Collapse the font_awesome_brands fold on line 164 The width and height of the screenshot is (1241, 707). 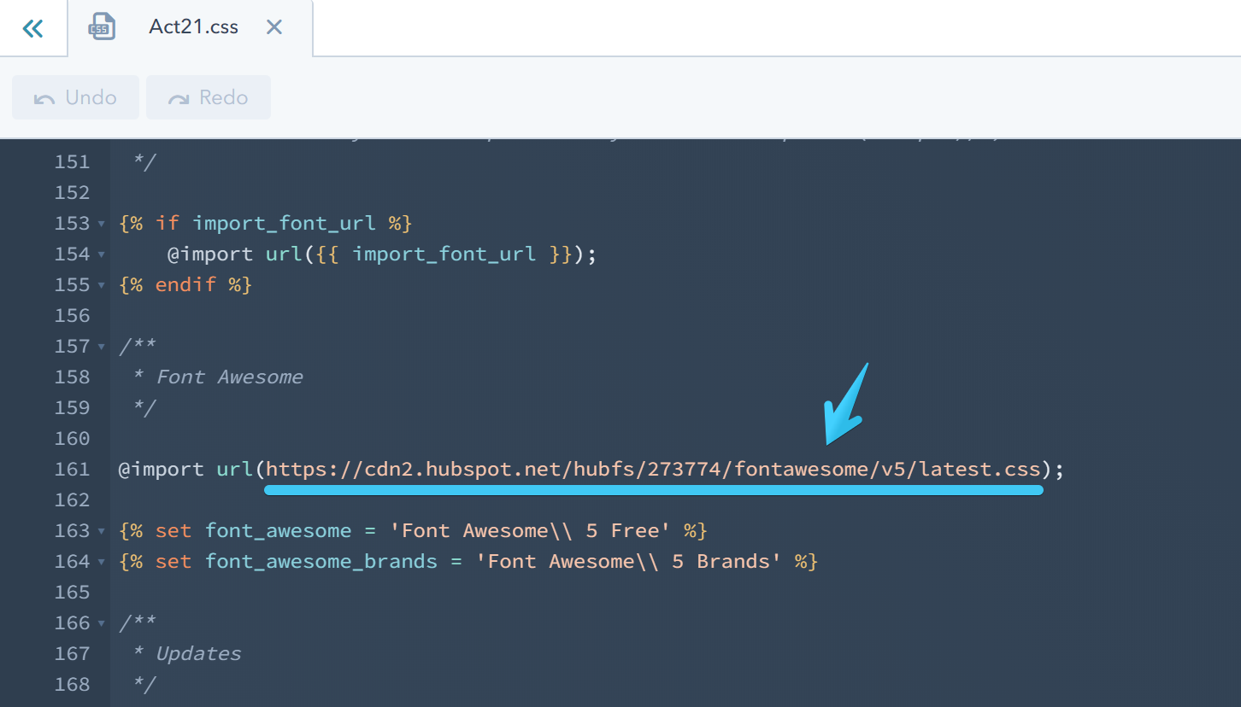click(x=101, y=561)
